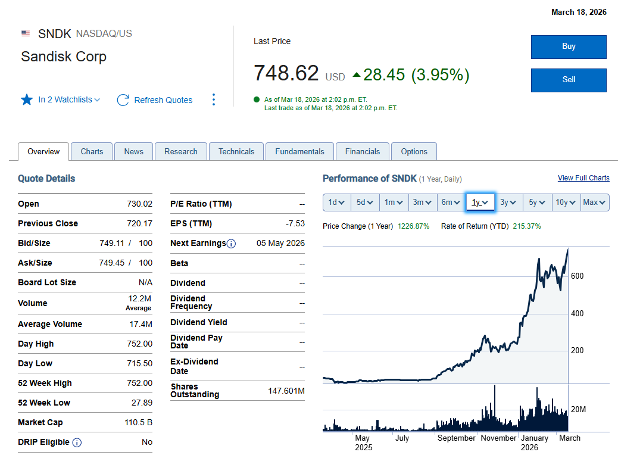Go to the Fundamentals tab
Image resolution: width=618 pixels, height=455 pixels.
299,152
